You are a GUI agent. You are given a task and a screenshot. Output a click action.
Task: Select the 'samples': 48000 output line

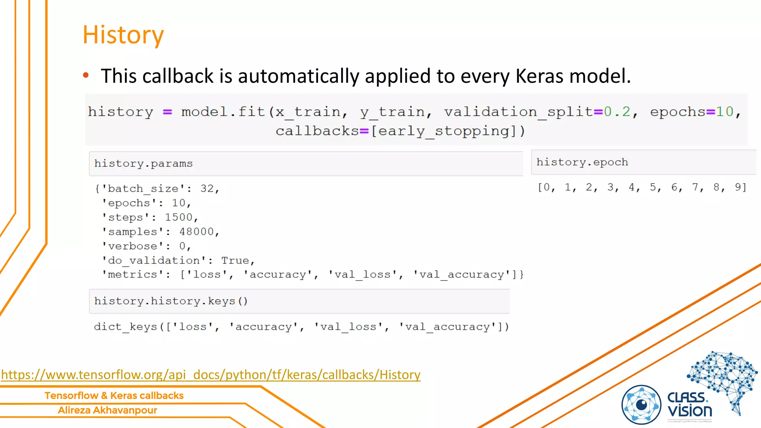point(161,232)
